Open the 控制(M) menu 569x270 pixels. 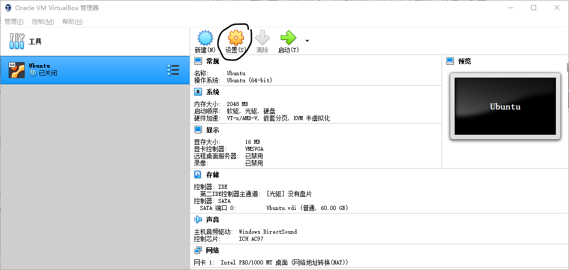(x=43, y=22)
